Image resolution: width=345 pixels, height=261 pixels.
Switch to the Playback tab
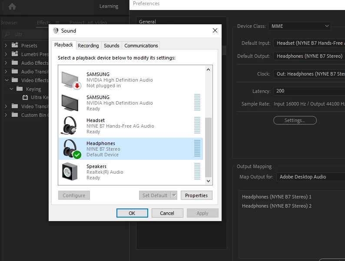(63, 45)
